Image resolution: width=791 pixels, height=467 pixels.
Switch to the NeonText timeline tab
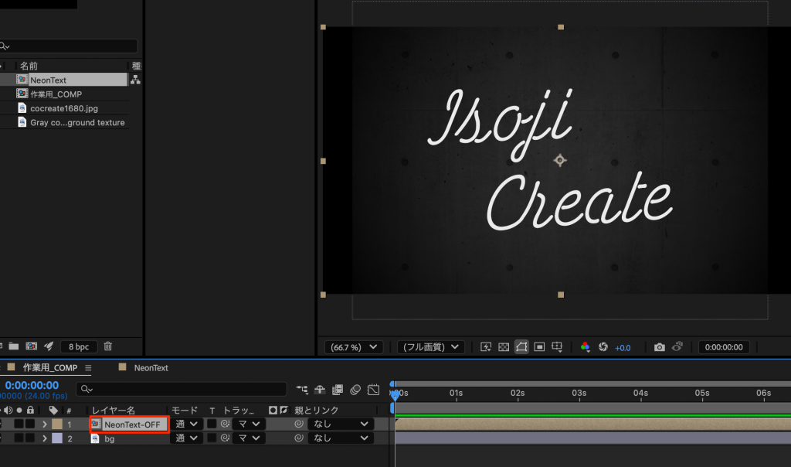click(x=151, y=368)
